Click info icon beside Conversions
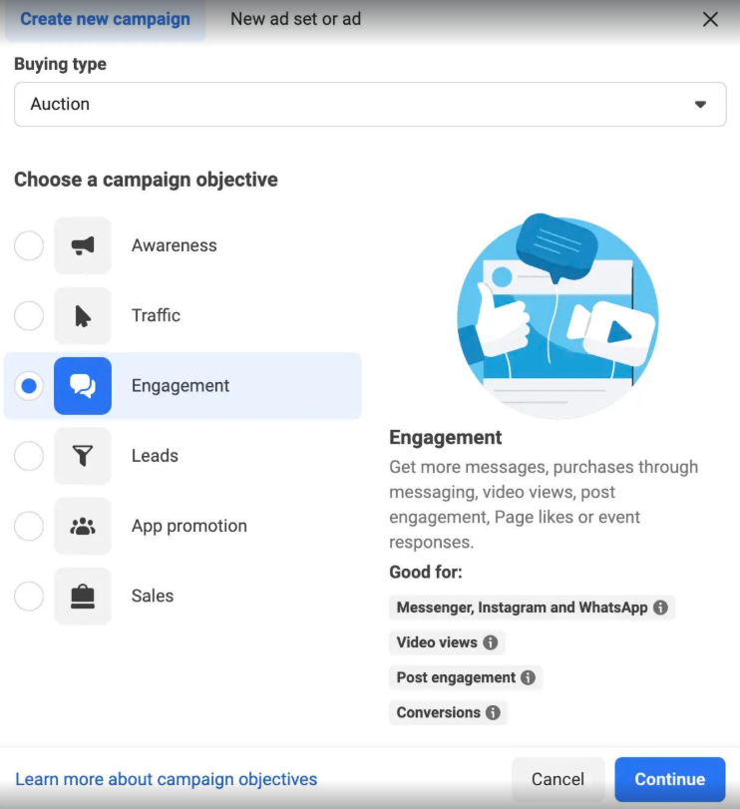The height and width of the screenshot is (809, 740). tap(493, 712)
